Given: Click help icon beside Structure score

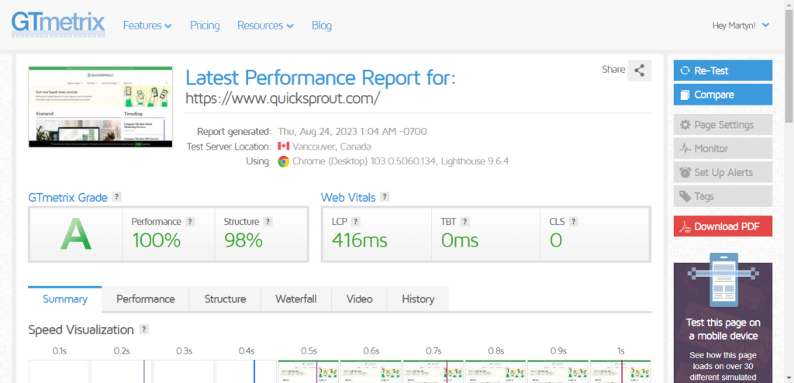Looking at the screenshot, I should (268, 222).
